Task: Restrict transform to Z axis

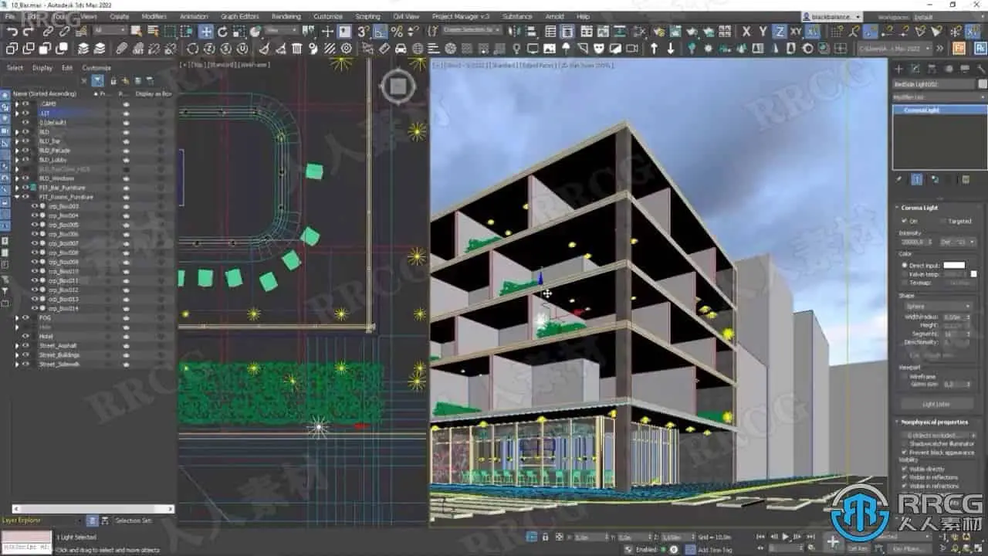Action: (x=780, y=32)
